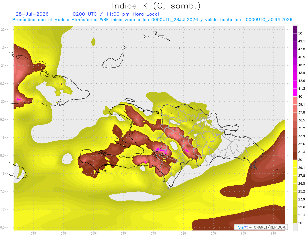The image size is (307, 237).
Task: Click the "26.5" colorbar label
Action: (x=301, y=183)
